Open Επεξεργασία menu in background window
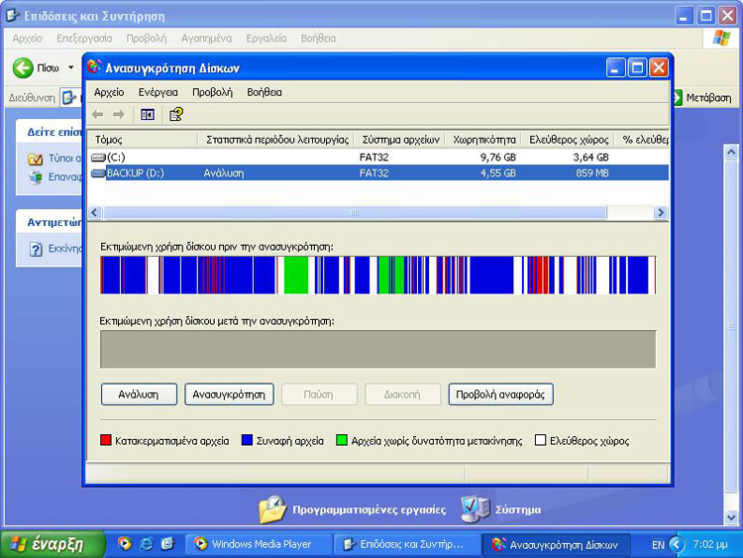Viewport: 743px width, 558px height. 84,39
